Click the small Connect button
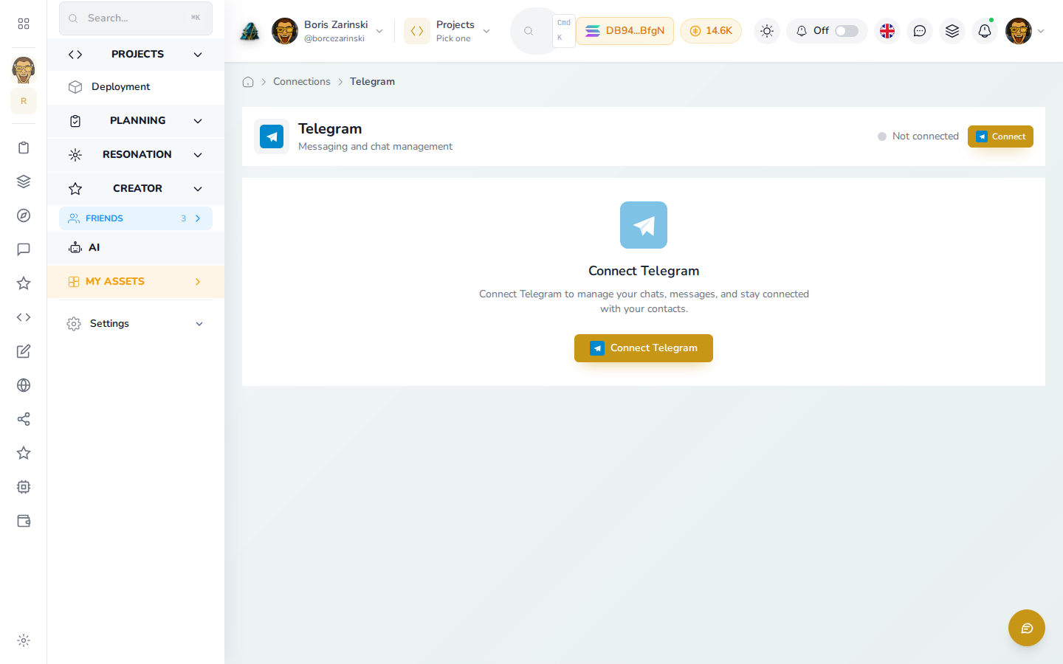1063x664 pixels. pos(1000,136)
